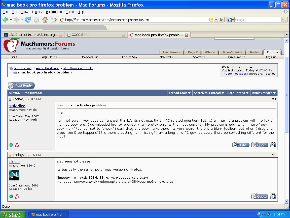The width and height of the screenshot is (290, 218).
Task: Click the Quote button on post #1
Action: click(260, 145)
